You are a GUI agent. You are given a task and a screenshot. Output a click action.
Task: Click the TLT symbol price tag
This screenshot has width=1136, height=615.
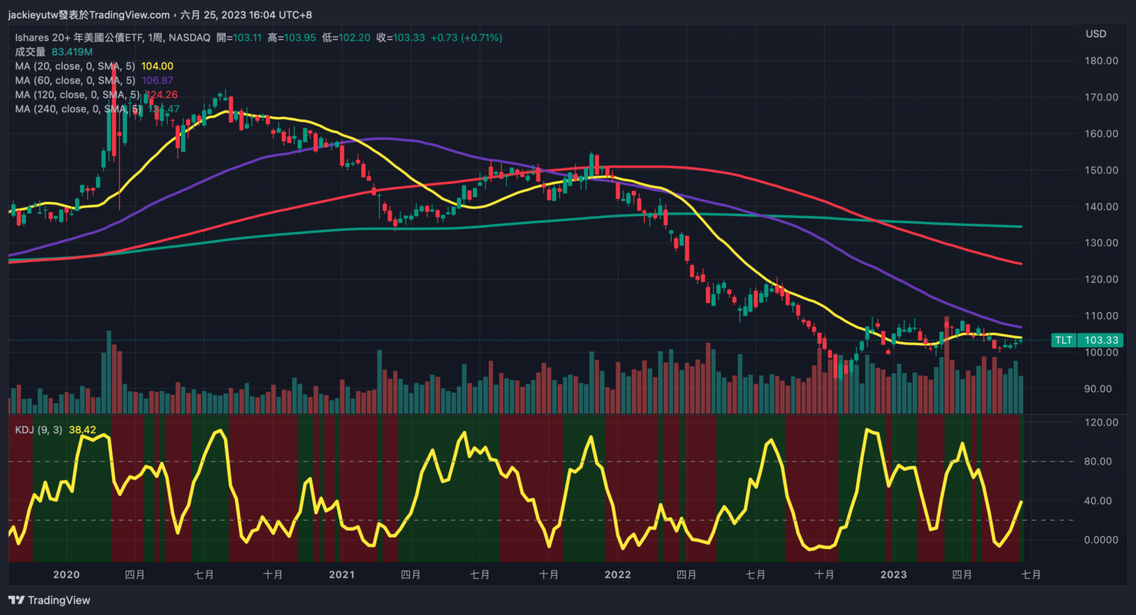click(x=1064, y=340)
